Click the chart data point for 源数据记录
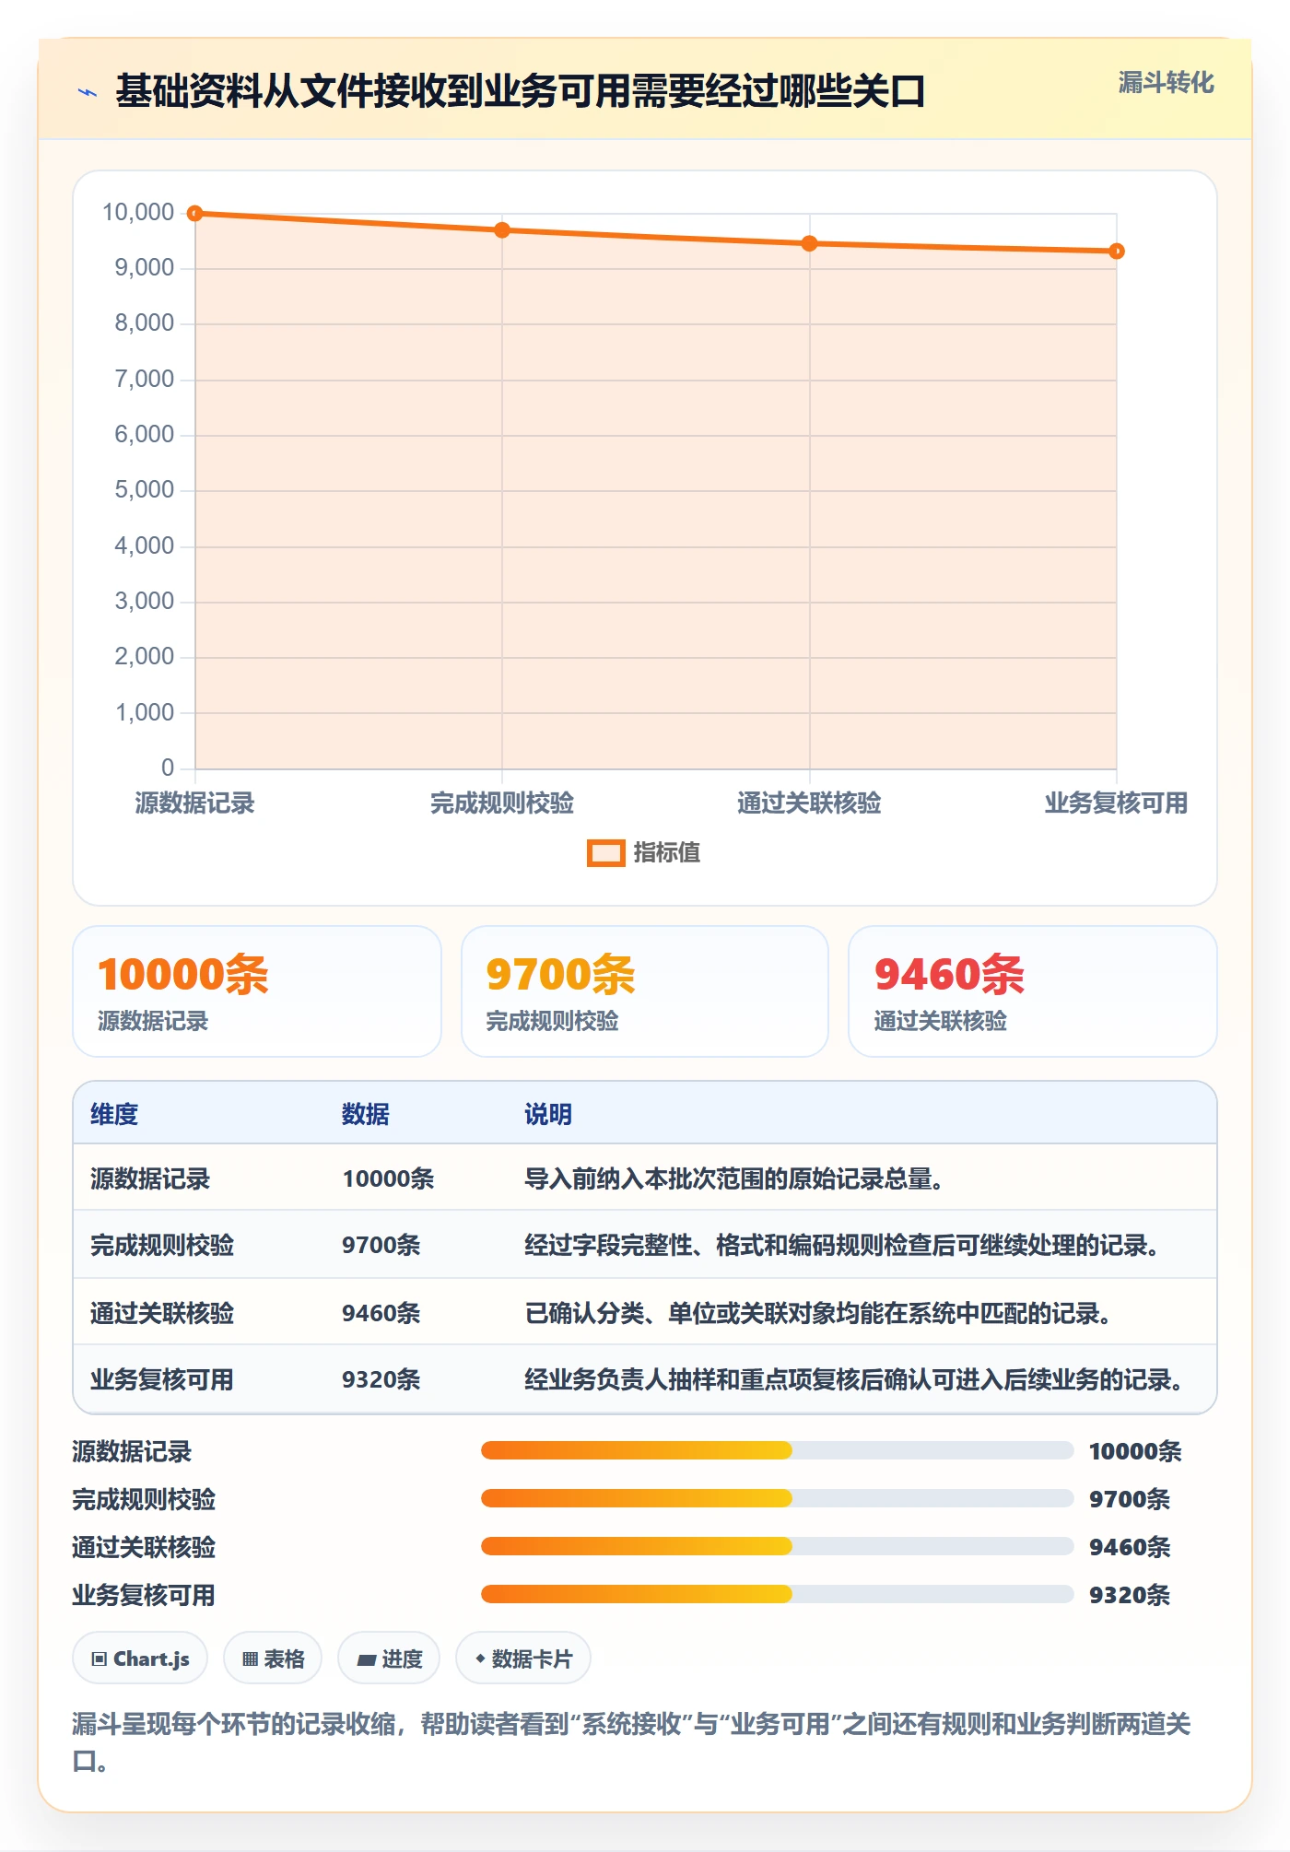 click(x=194, y=214)
